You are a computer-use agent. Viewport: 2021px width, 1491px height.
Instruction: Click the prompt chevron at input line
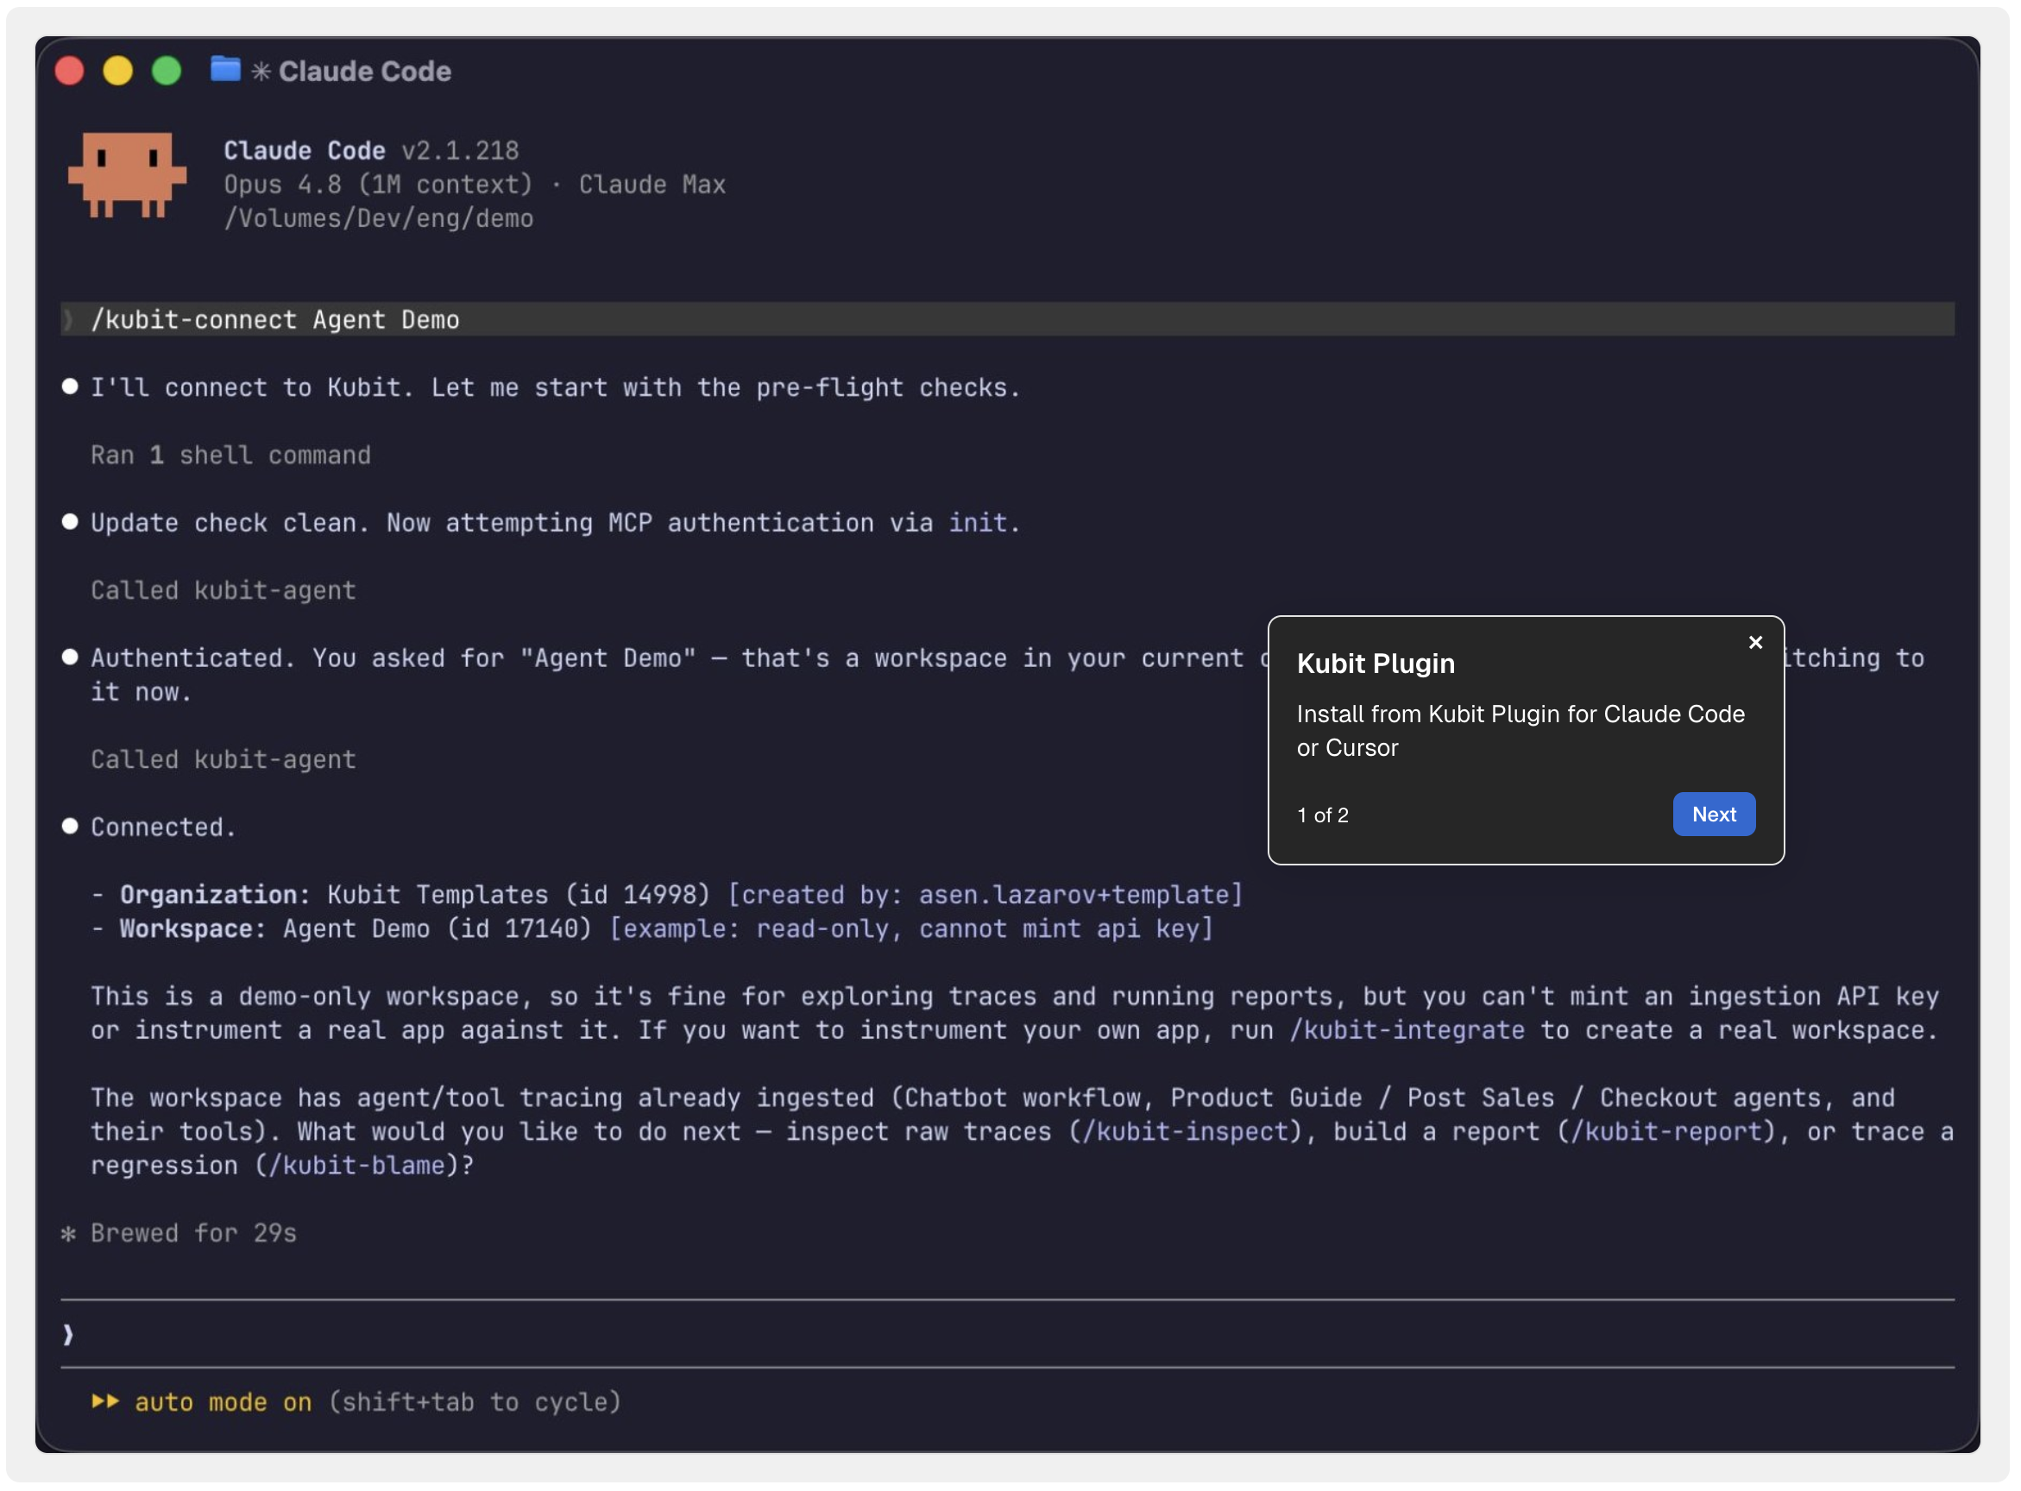click(x=68, y=1336)
